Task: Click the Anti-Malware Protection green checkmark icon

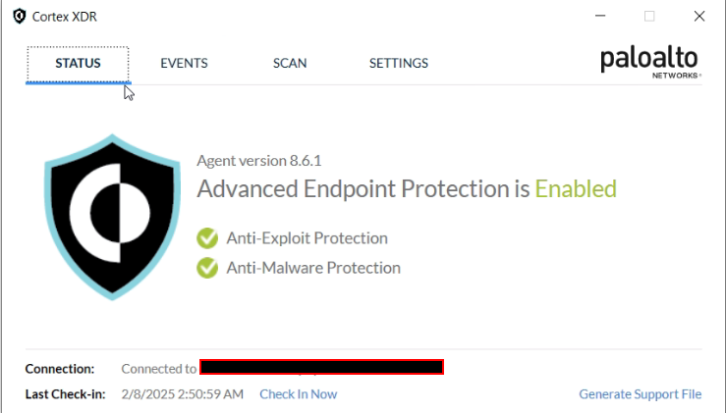Action: point(207,268)
